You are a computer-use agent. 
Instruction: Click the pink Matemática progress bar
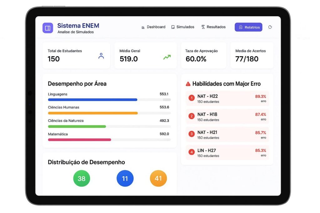pos(79,140)
